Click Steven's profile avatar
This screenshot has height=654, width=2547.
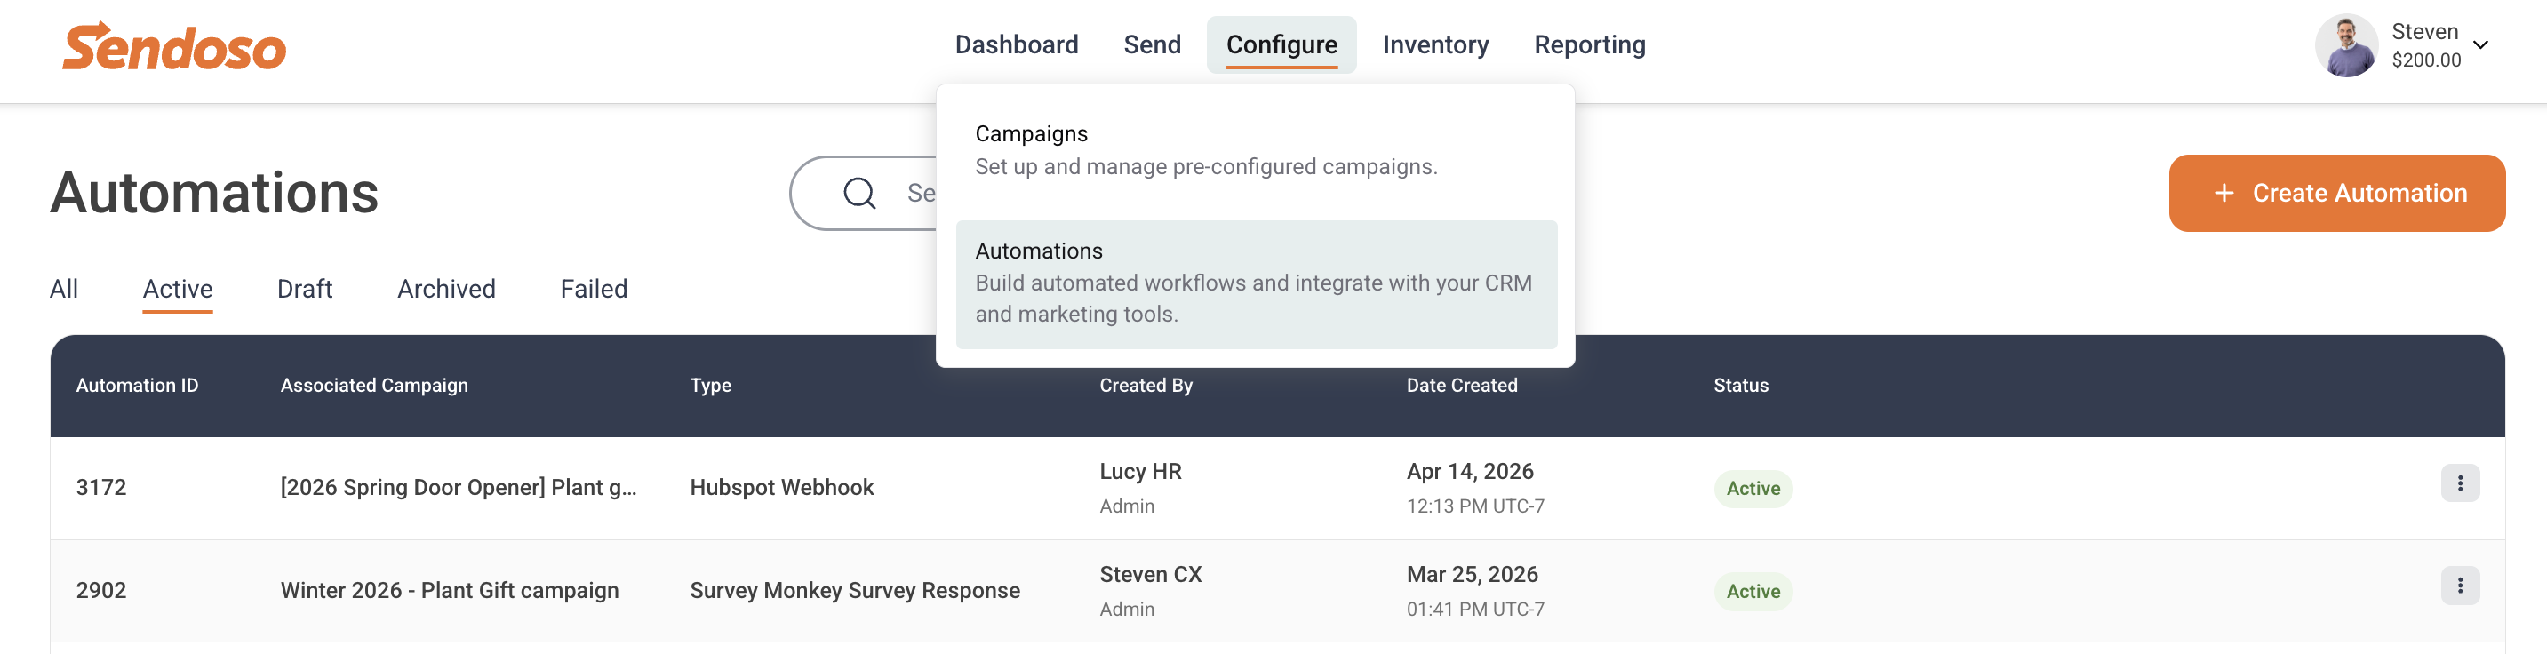(x=2345, y=45)
